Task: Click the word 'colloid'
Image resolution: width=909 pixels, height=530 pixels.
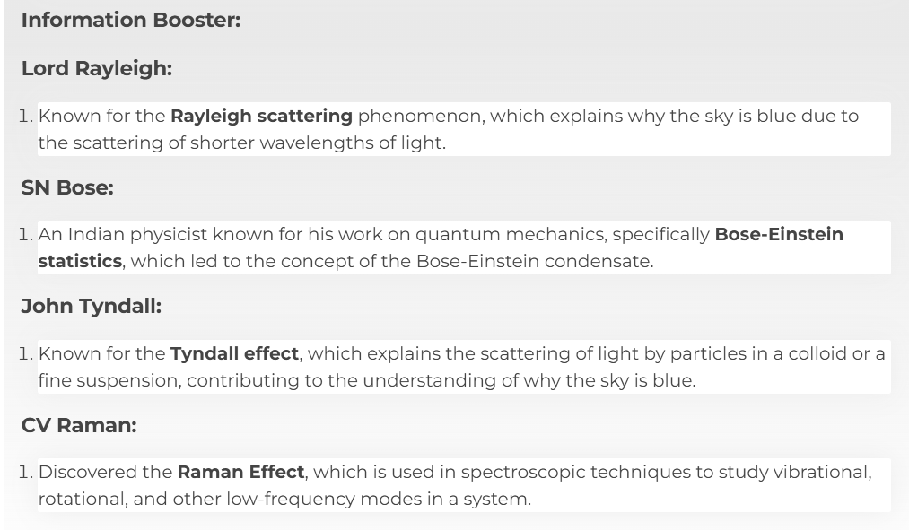Action: click(x=817, y=353)
